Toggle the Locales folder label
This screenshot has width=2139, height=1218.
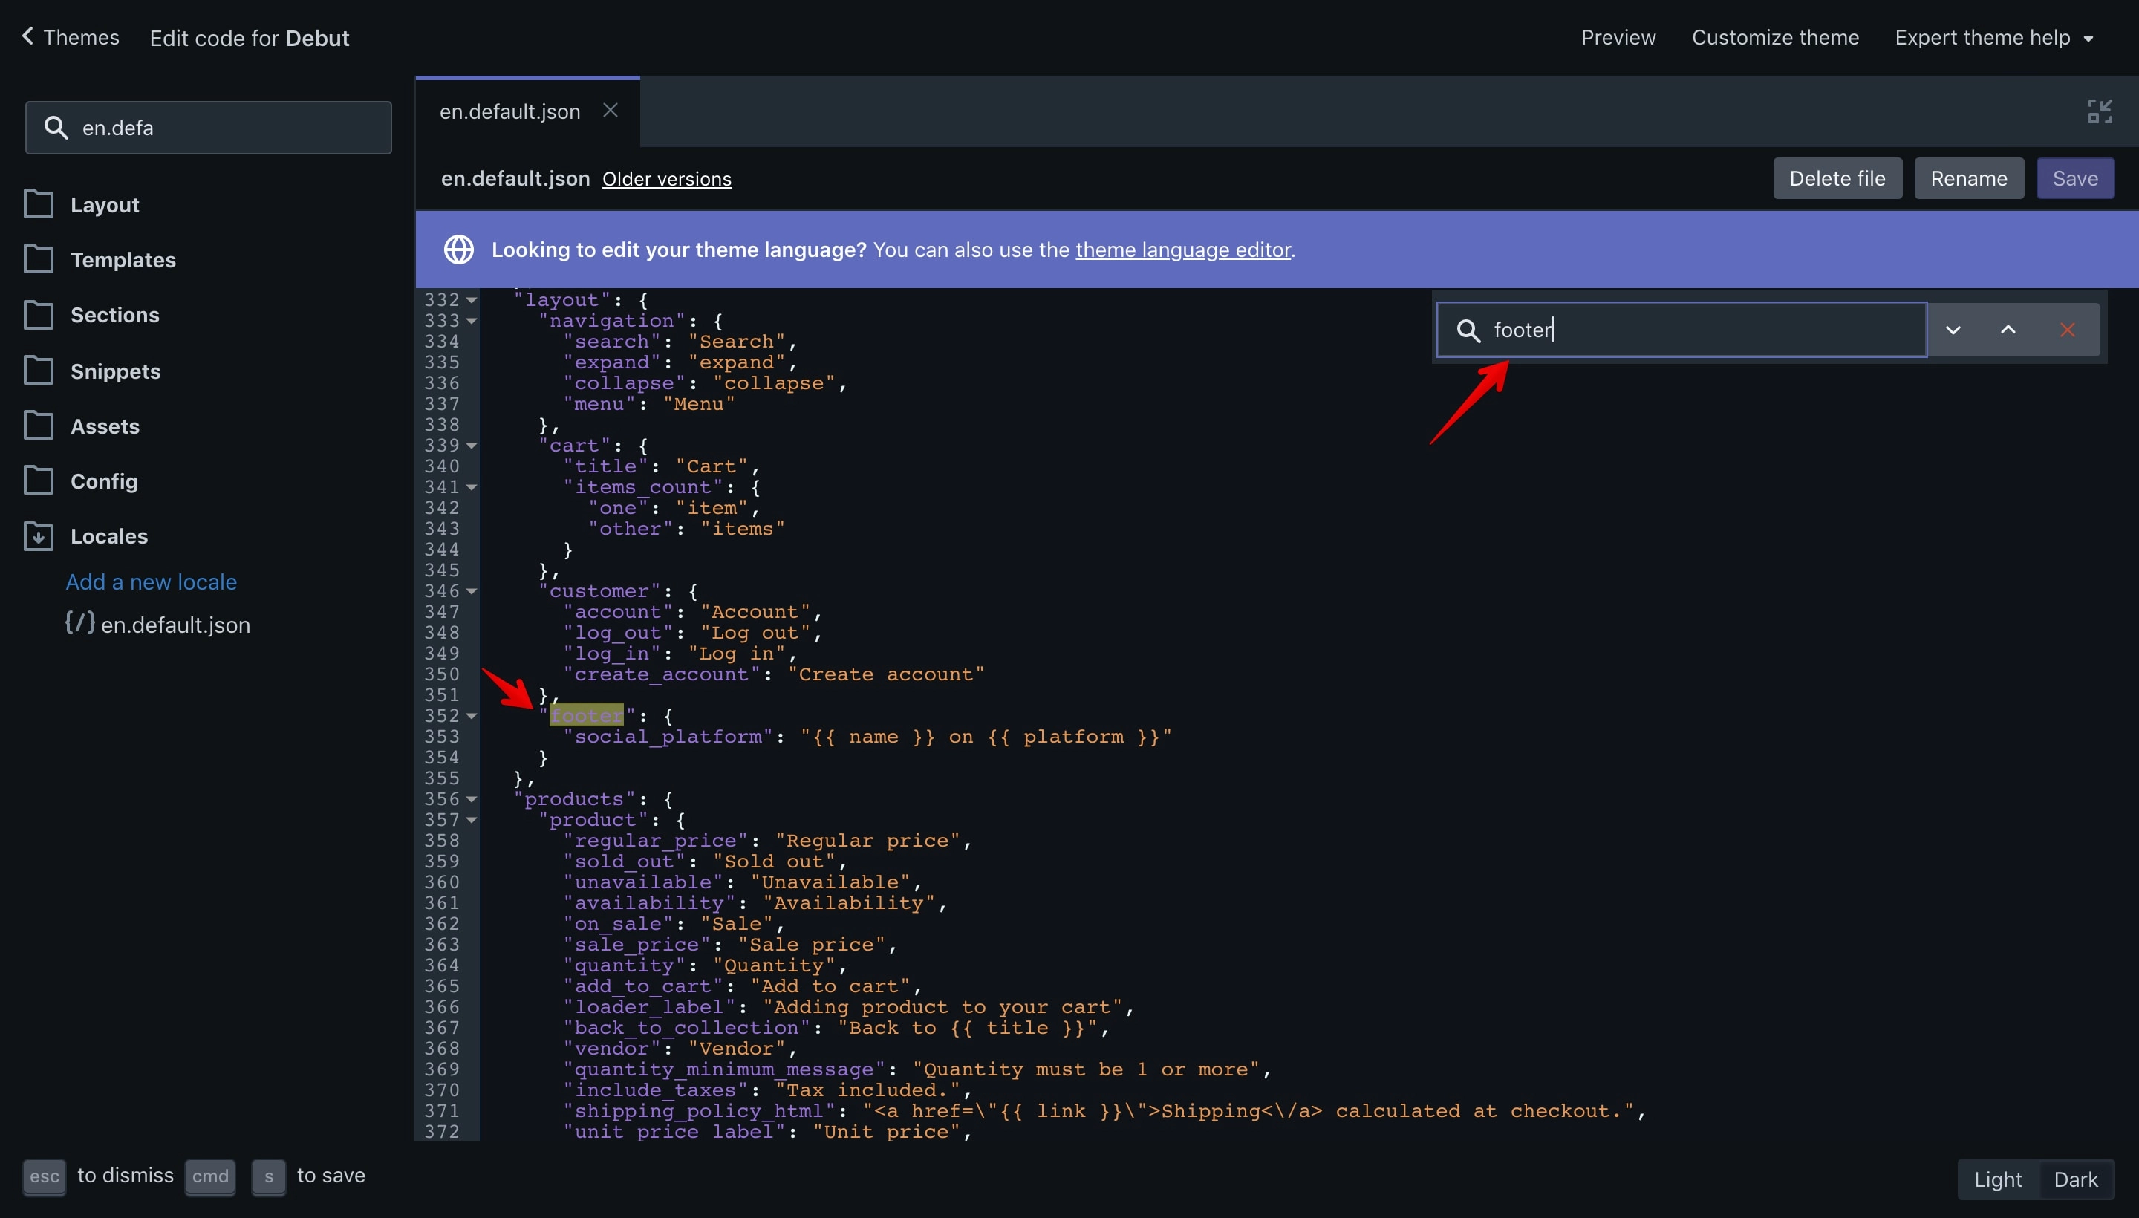point(108,536)
